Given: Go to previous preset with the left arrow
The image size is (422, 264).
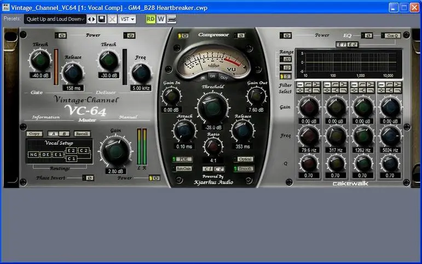Looking at the screenshot, I should click(x=89, y=19).
